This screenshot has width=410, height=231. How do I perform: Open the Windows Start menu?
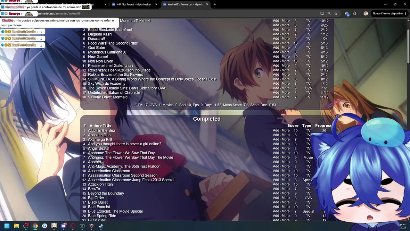(7, 226)
